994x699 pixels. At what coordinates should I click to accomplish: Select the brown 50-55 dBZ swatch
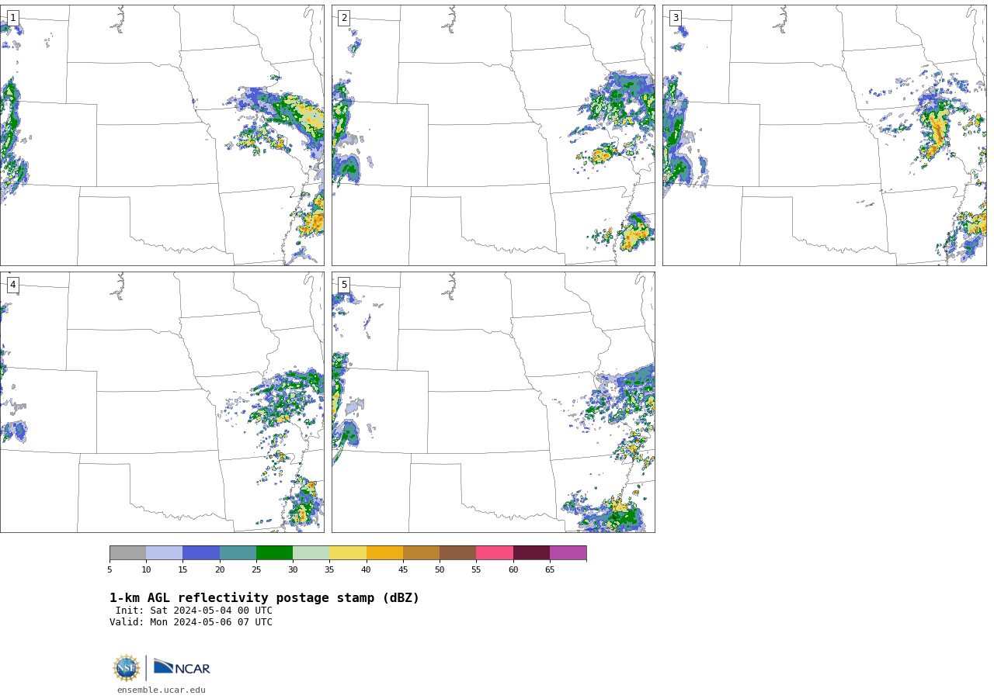pyautogui.click(x=457, y=553)
